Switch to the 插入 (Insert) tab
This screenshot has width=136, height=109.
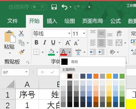[52, 21]
